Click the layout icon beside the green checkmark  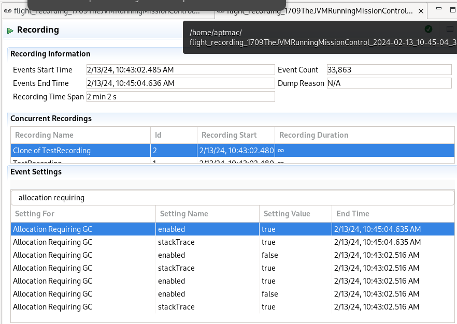450,29
